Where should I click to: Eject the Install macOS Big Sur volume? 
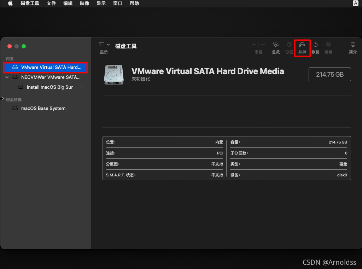click(x=82, y=87)
